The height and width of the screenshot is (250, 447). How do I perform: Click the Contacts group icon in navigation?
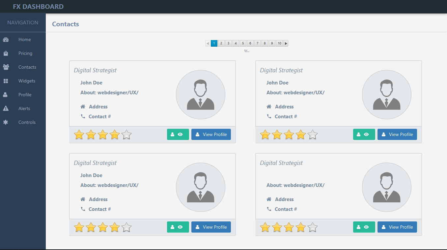pyautogui.click(x=6, y=67)
